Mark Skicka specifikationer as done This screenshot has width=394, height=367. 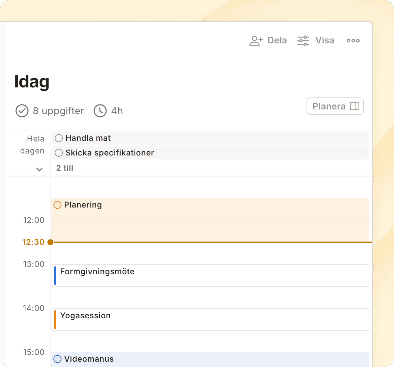59,153
